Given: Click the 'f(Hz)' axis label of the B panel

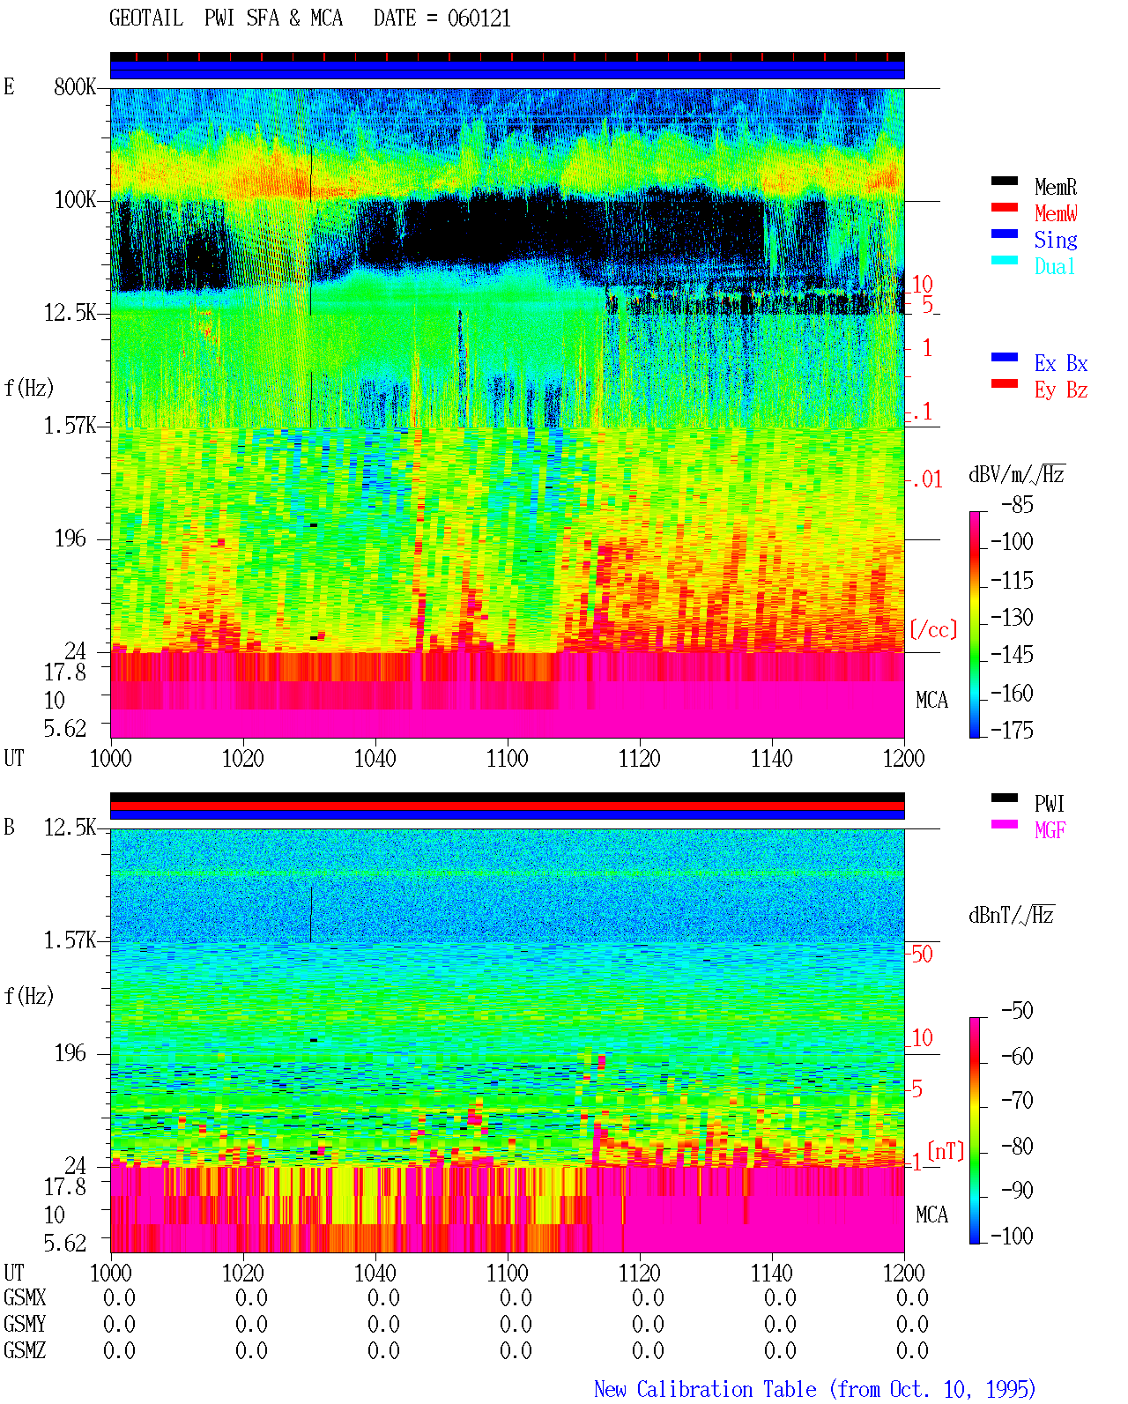Looking at the screenshot, I should [x=29, y=996].
